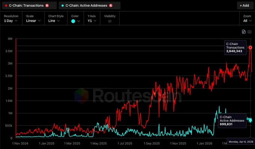
Task: Click the Monday, Apr 6, 2026 date label
Action: [x=241, y=141]
